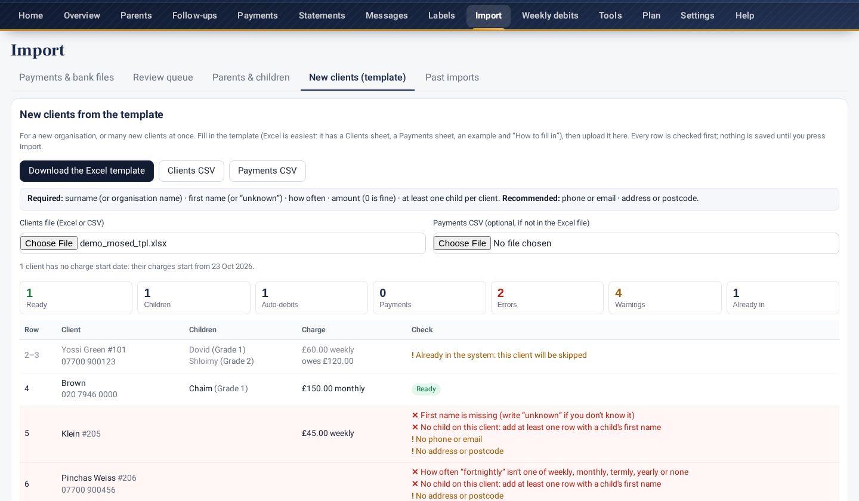Image resolution: width=859 pixels, height=501 pixels.
Task: Download the Clients CSV template
Action: [x=191, y=171]
